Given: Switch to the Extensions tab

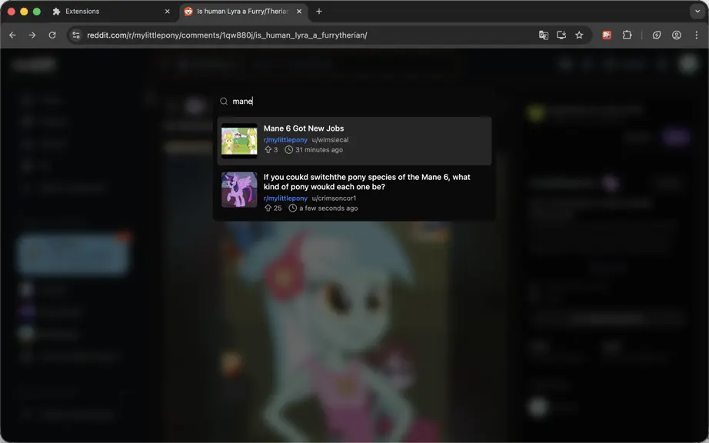Looking at the screenshot, I should 111,12.
